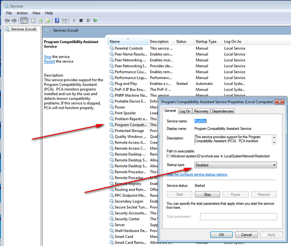291x246 pixels.
Task: Click the PcaSvc service name field
Action: pos(200,121)
